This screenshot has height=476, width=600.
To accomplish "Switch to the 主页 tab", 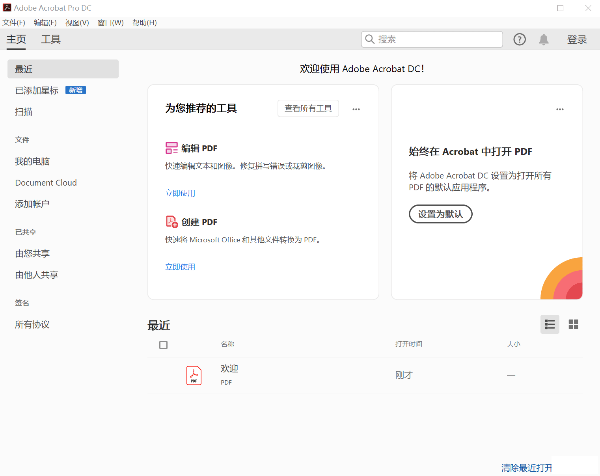I will point(16,39).
